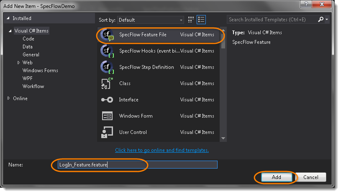Select 'Windows Form' row text
The width and height of the screenshot is (341, 194).
coord(136,116)
